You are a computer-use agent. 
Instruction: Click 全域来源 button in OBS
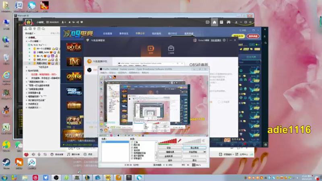pyautogui.click(x=170, y=156)
